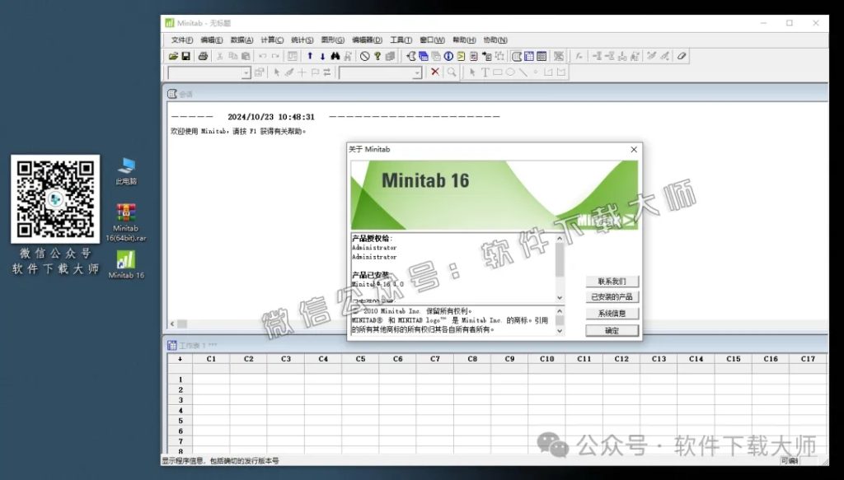Screen dimensions: 844x480
Task: Switch to the 工作表 1 worksheet window
Action: pyautogui.click(x=195, y=345)
